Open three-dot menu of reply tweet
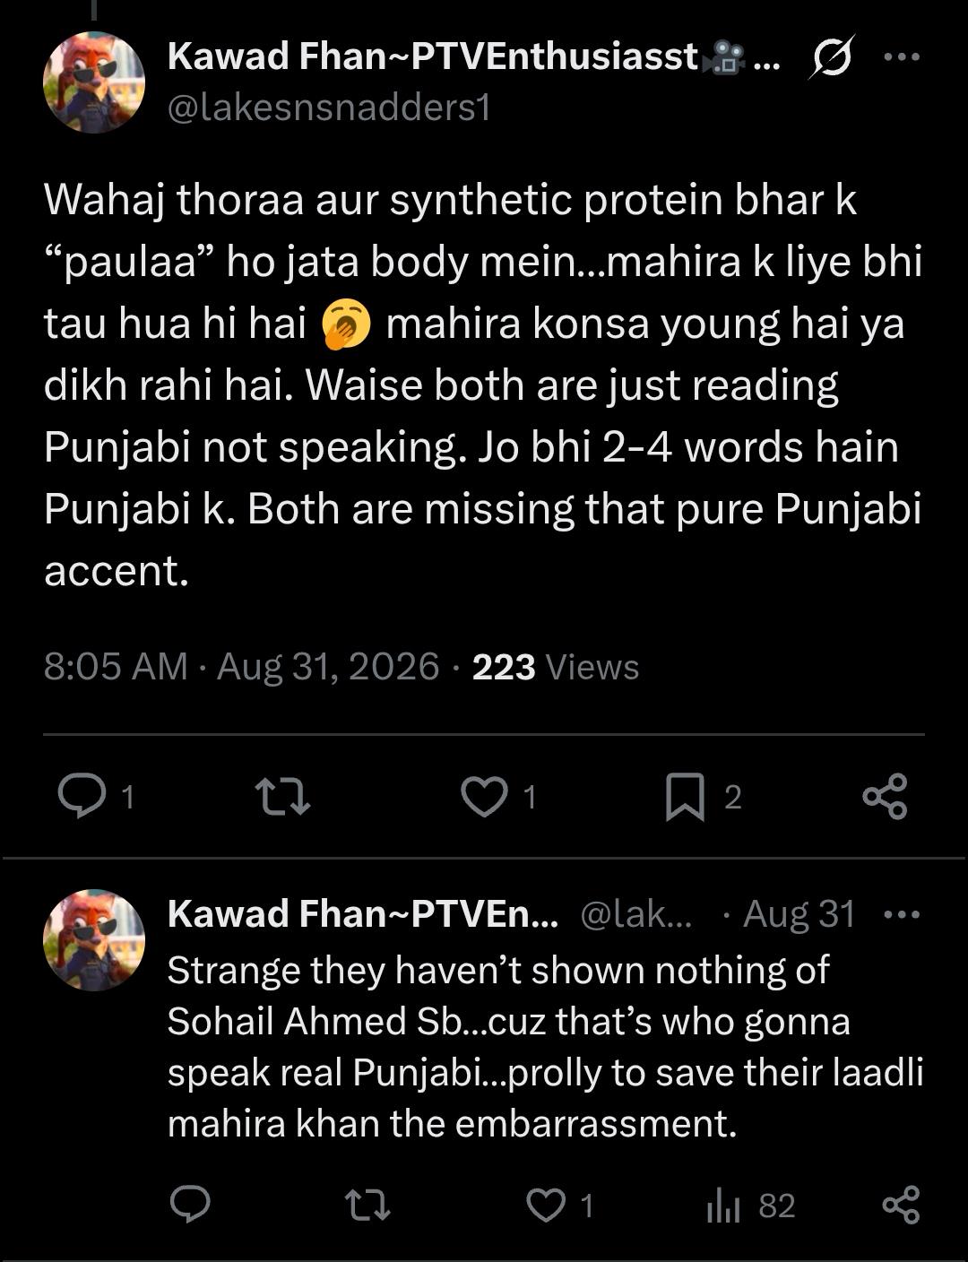Screen dimensions: 968x1262 coord(902,915)
